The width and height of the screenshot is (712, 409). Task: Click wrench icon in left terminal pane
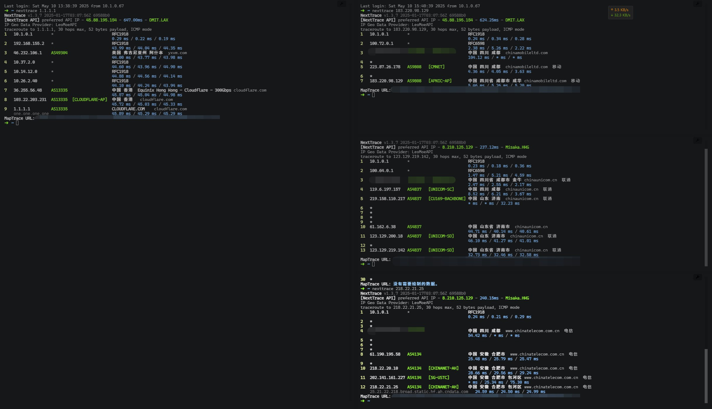coord(341,4)
